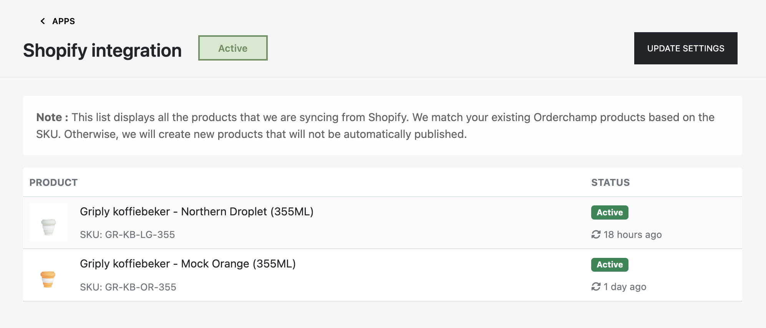Click the PRODUCT column header
The width and height of the screenshot is (766, 328).
click(x=53, y=182)
